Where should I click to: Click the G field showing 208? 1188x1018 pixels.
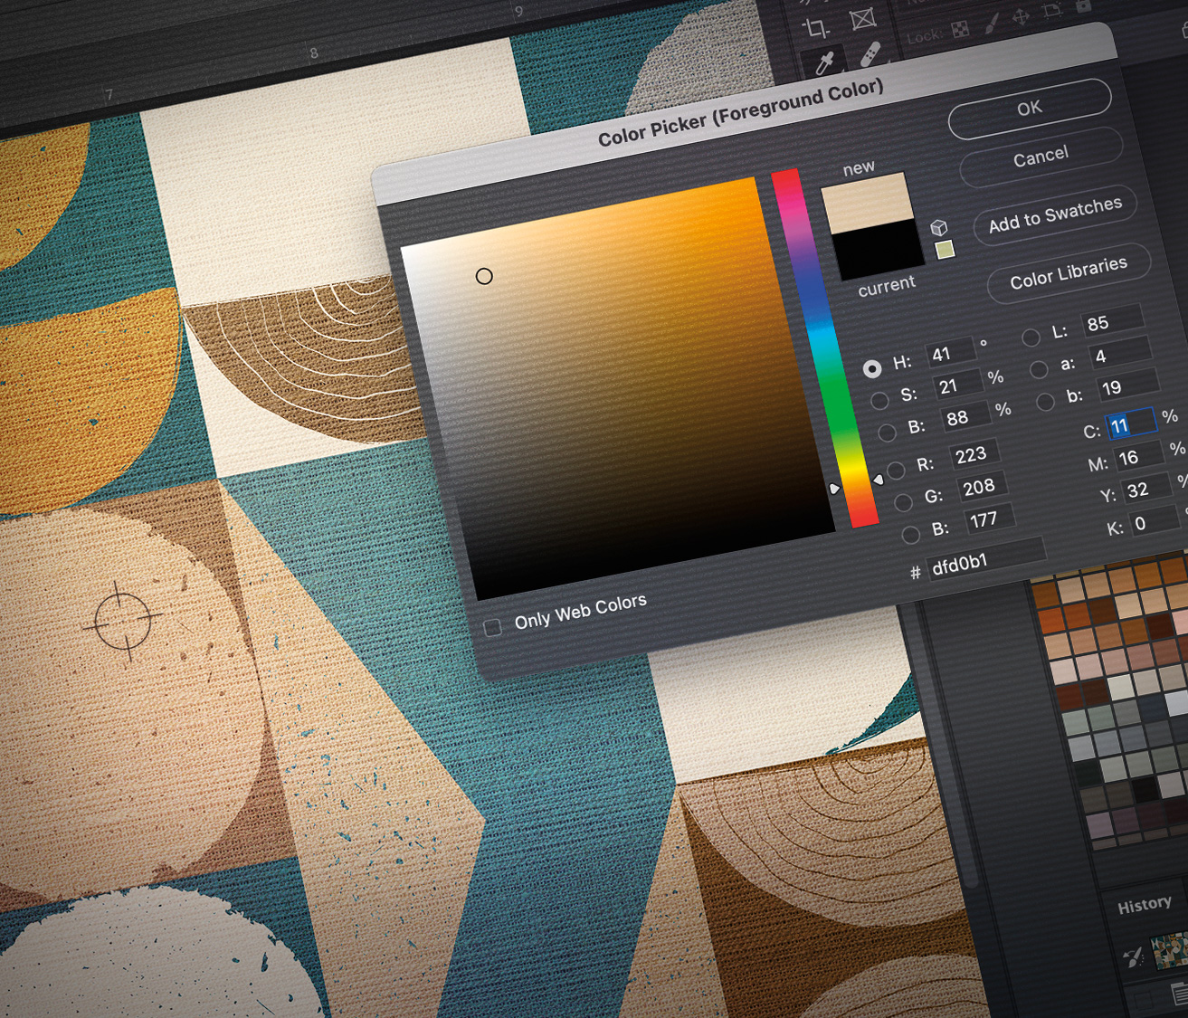tap(982, 486)
